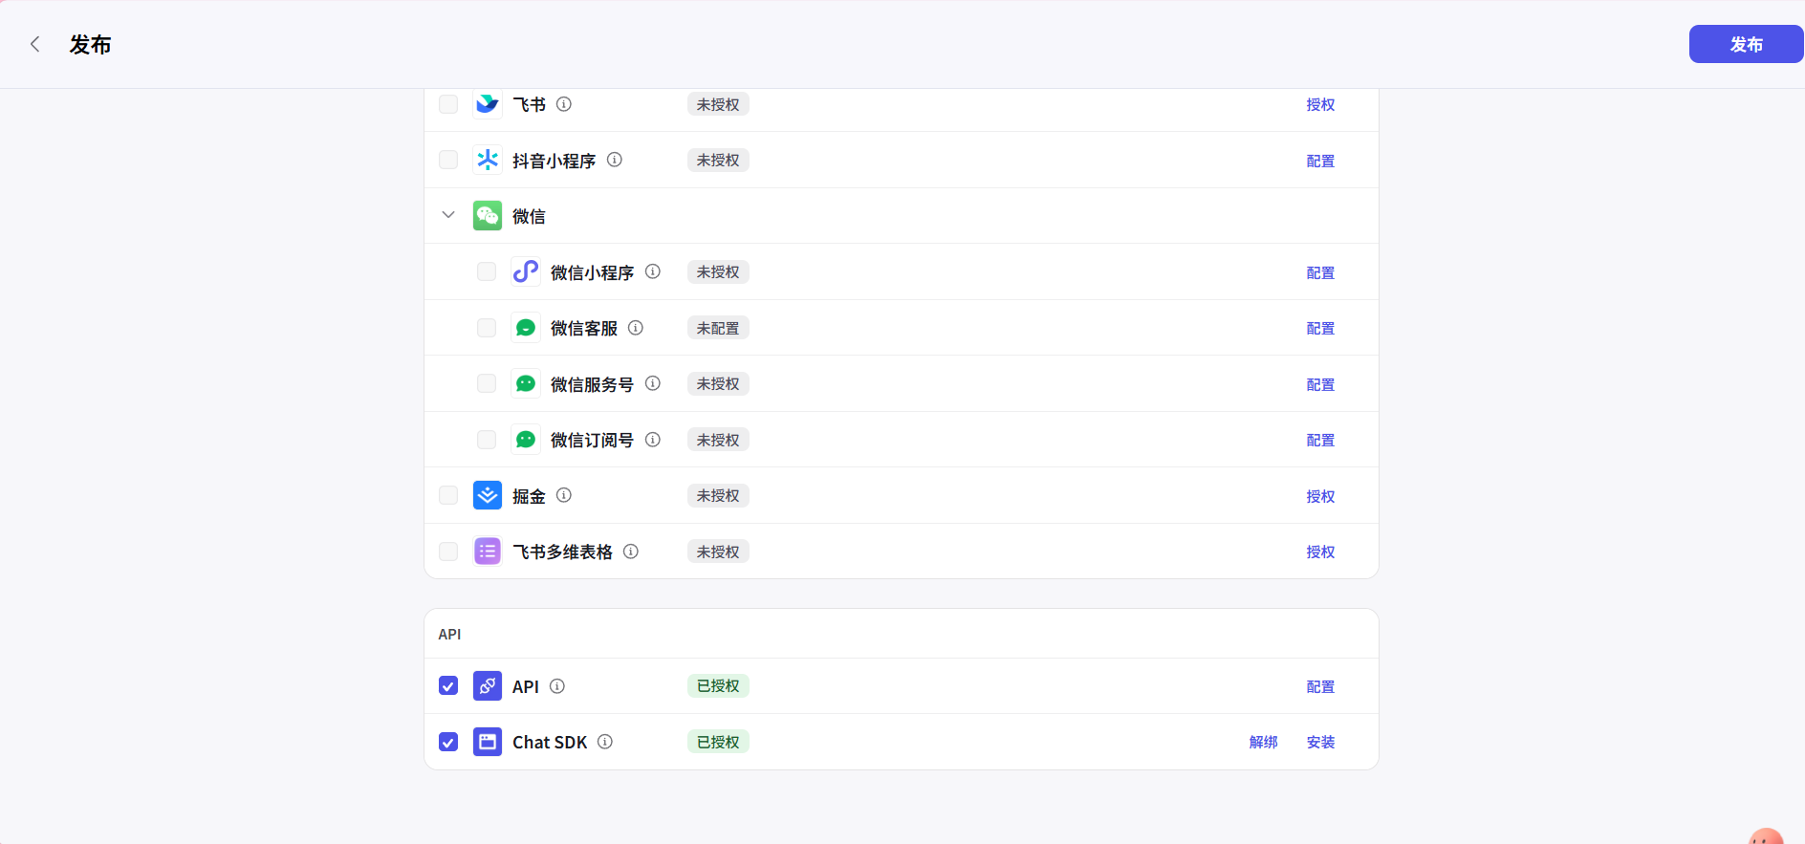1805x844 pixels.
Task: Collapse the 微信 group chevron
Action: [448, 215]
